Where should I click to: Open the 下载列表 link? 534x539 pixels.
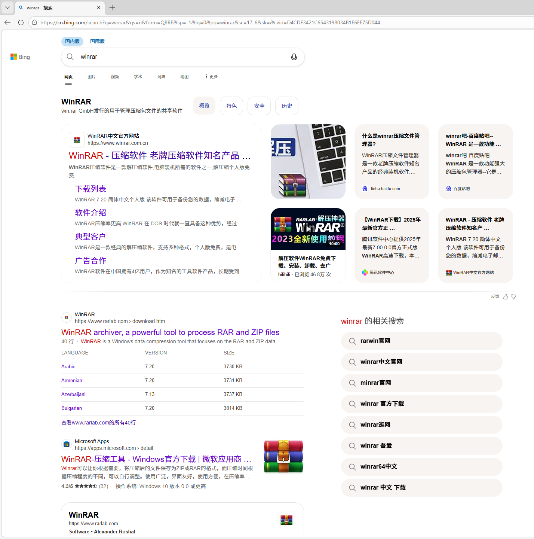(x=90, y=189)
